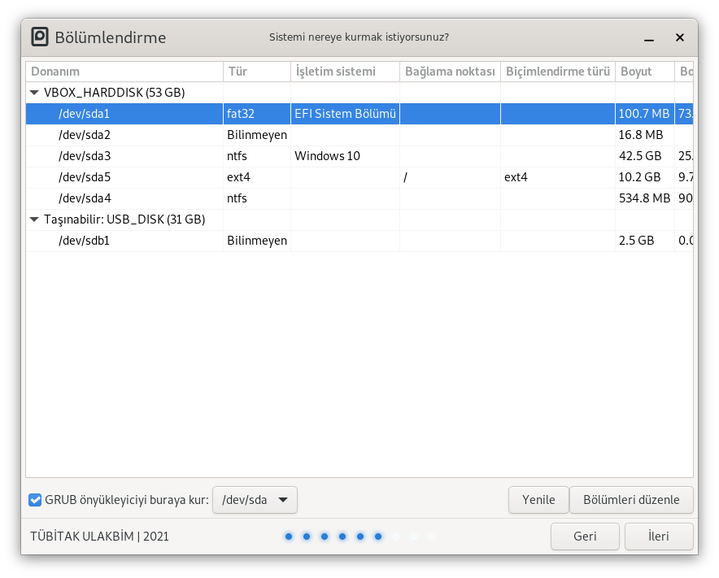Viewport: 719px width, 578px height.
Task: Click the Yenile button
Action: pyautogui.click(x=538, y=500)
